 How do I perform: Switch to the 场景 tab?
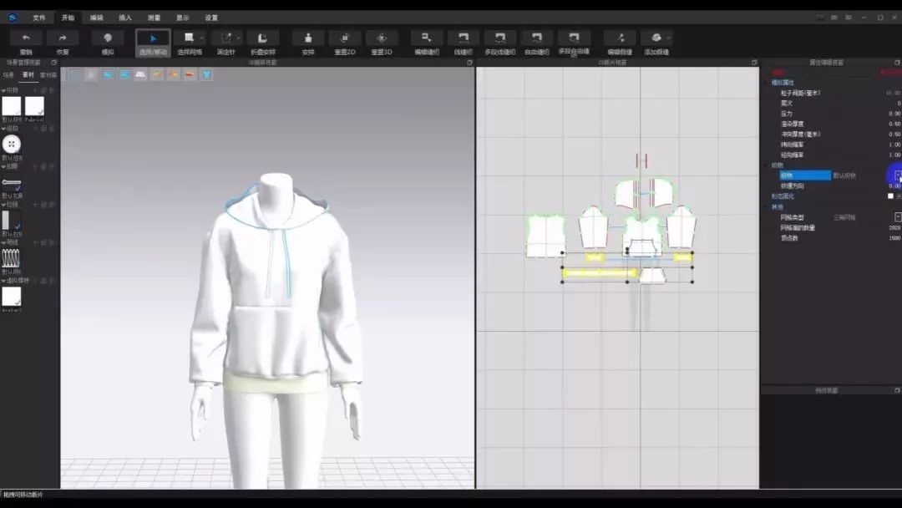click(x=9, y=74)
